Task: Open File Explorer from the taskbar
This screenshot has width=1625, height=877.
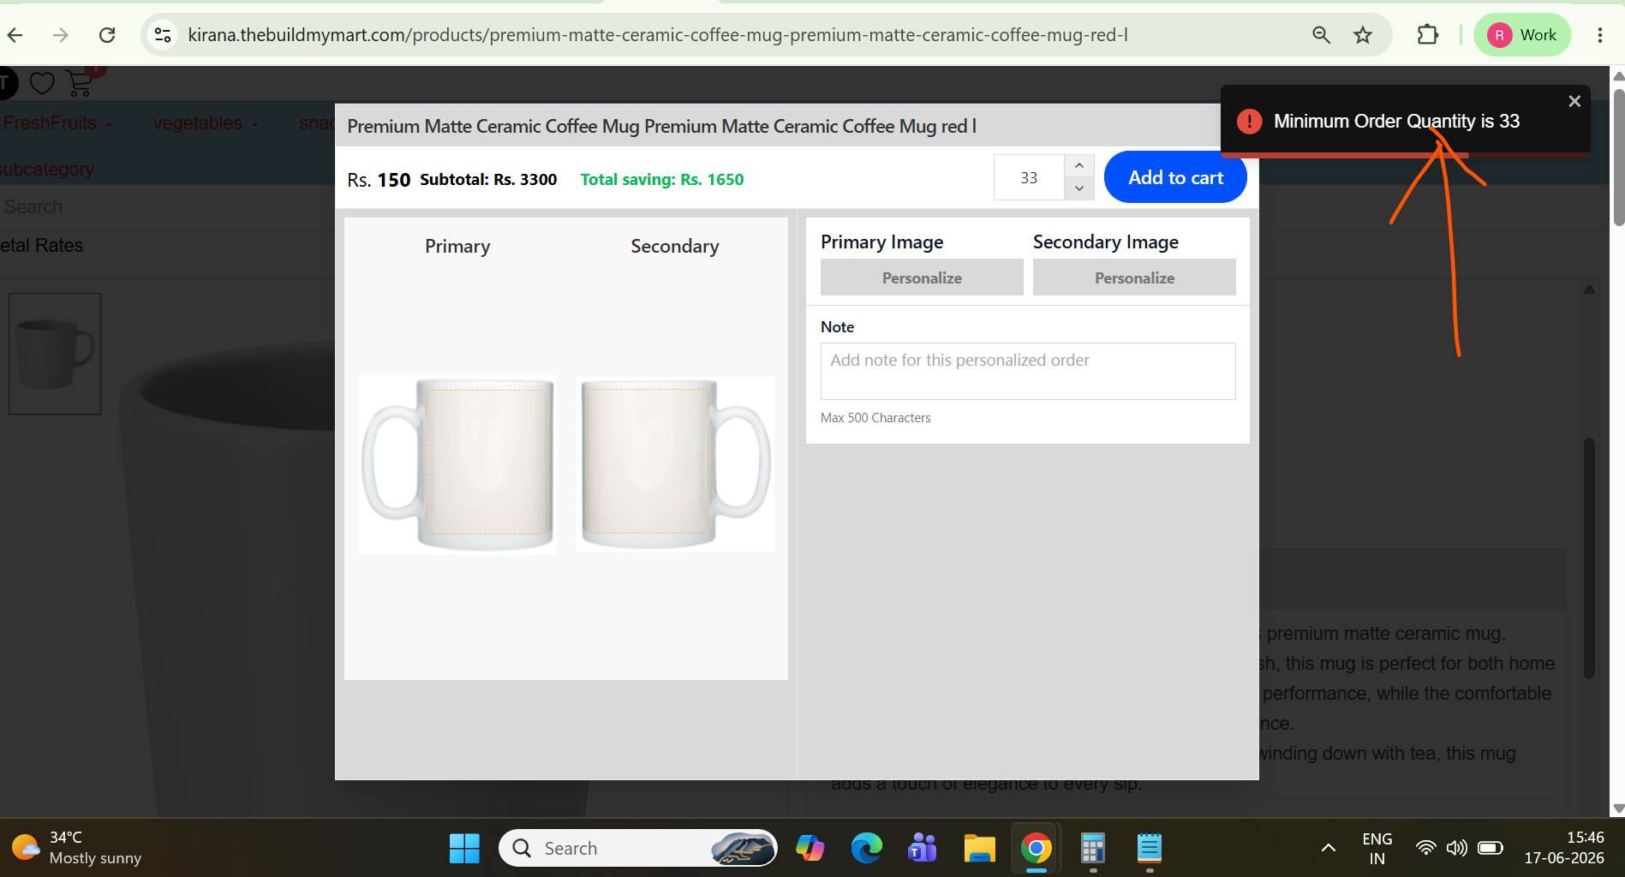Action: pyautogui.click(x=979, y=849)
